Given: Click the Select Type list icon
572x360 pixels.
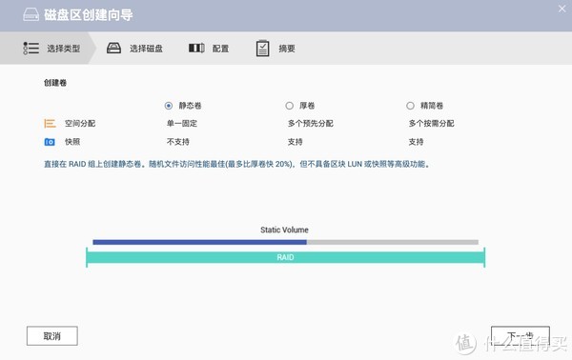Looking at the screenshot, I should pyautogui.click(x=31, y=49).
